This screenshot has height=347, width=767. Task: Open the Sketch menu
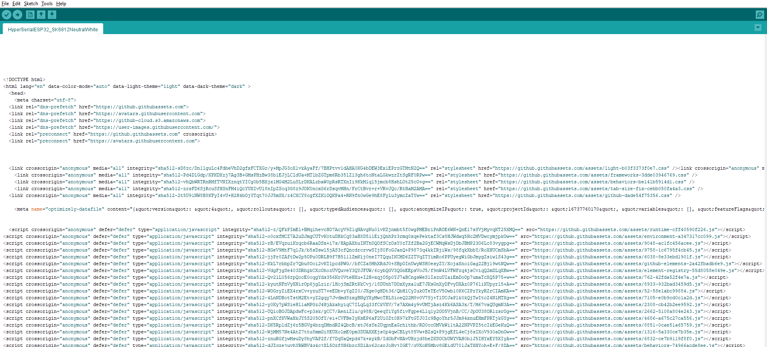pos(31,4)
